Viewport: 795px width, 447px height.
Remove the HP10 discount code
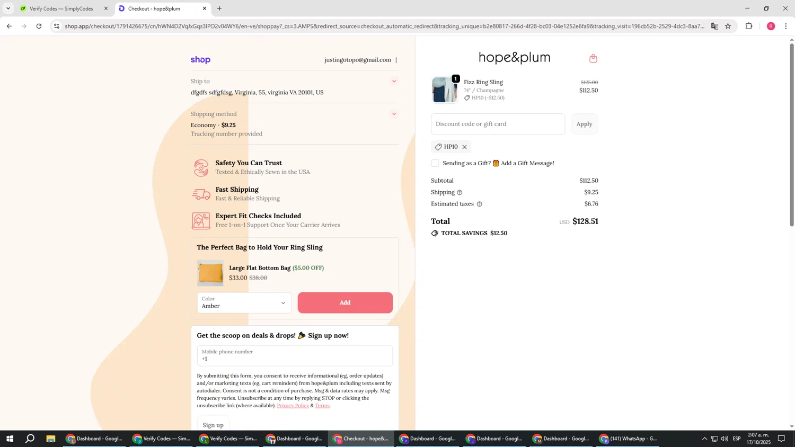click(x=464, y=147)
